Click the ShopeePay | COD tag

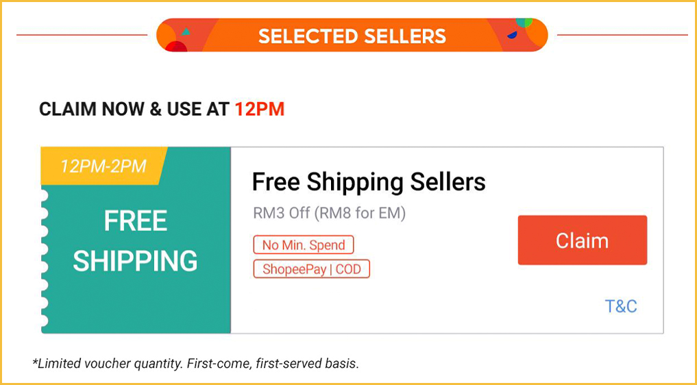tap(311, 269)
